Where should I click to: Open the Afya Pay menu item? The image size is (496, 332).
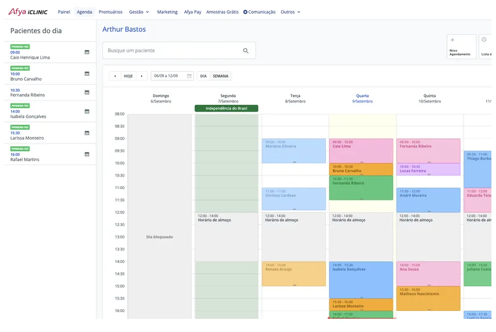click(x=193, y=12)
